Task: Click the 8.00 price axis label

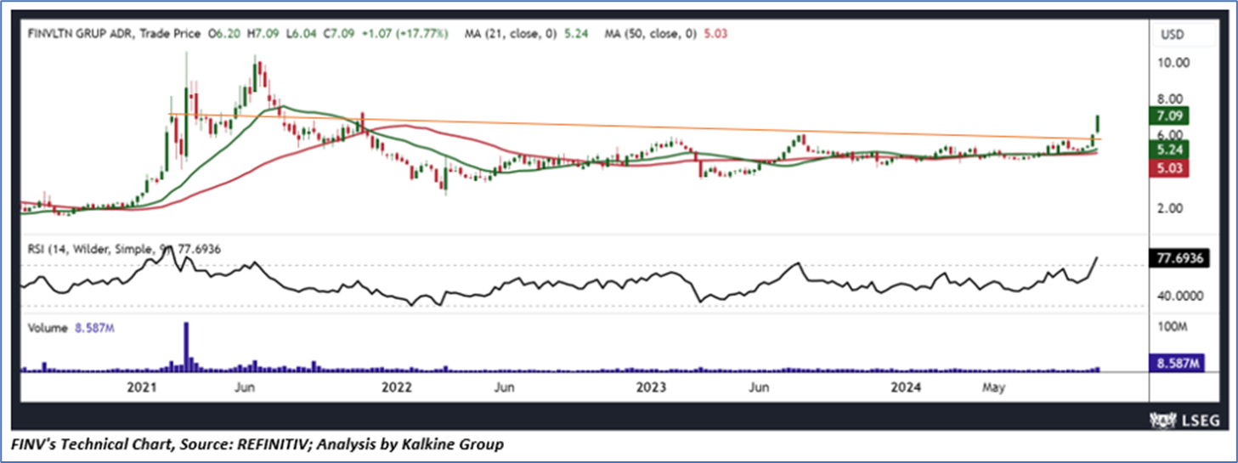Action: [x=1170, y=99]
